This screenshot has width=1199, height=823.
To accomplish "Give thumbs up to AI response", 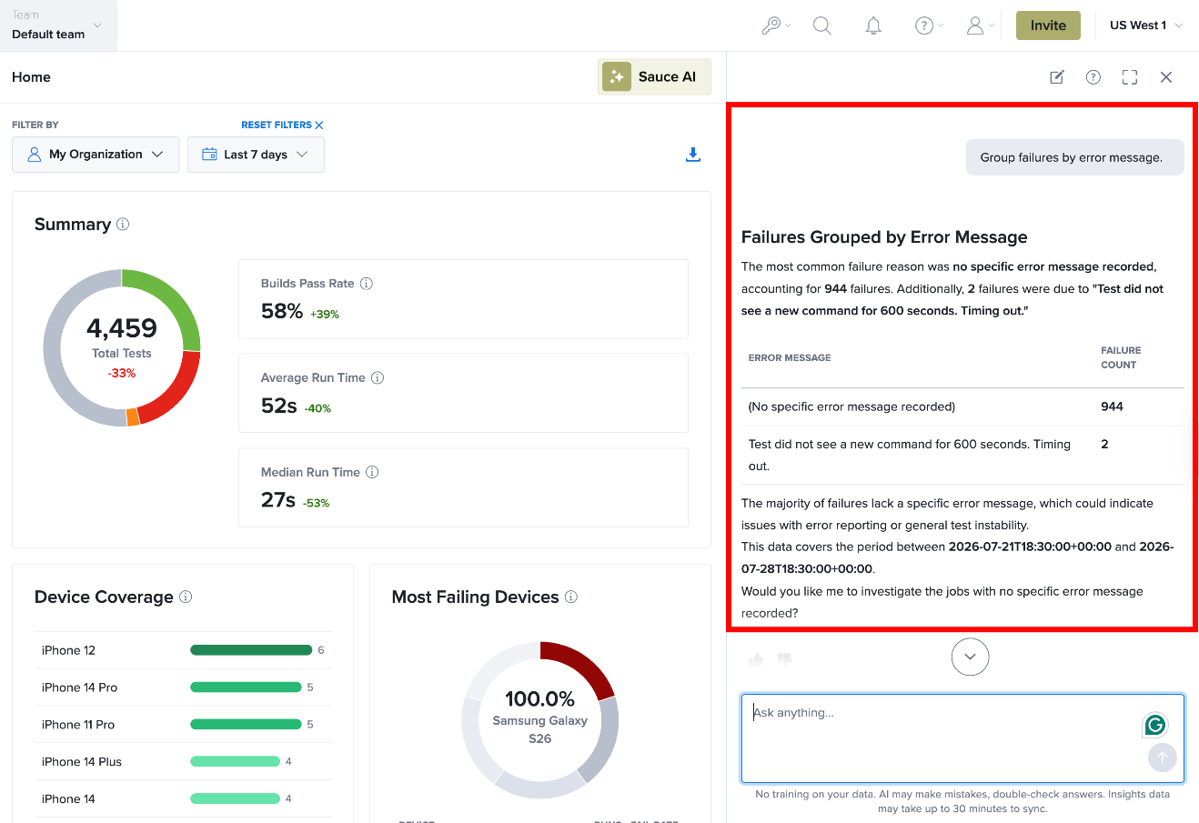I will click(756, 659).
